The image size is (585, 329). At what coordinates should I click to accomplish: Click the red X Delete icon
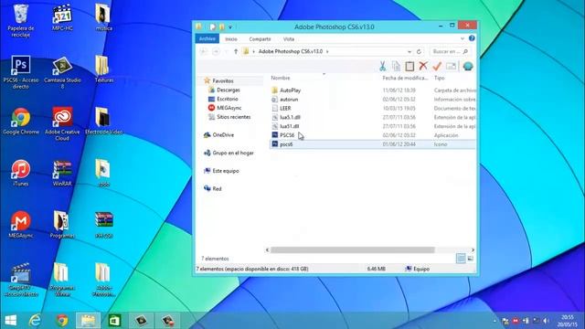click(422, 66)
